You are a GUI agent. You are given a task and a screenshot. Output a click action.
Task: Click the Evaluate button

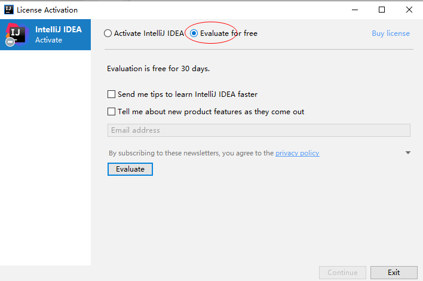(x=130, y=169)
